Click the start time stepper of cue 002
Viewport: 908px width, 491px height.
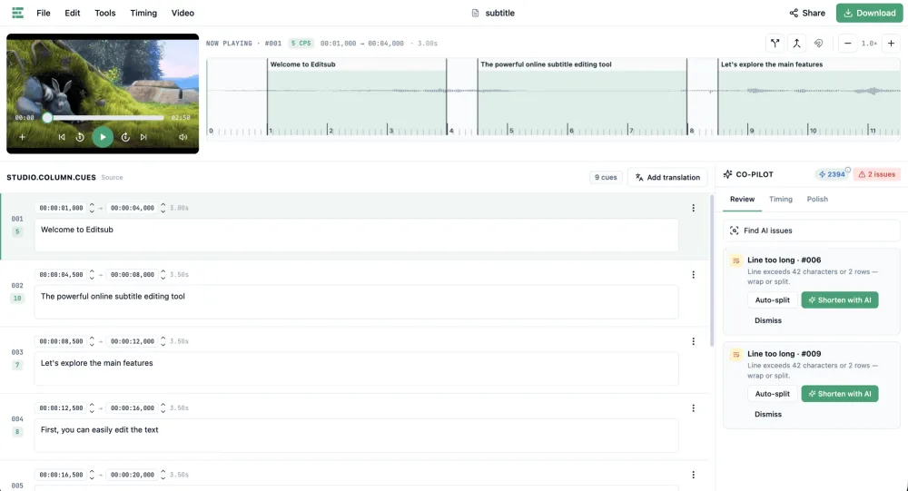(92, 274)
